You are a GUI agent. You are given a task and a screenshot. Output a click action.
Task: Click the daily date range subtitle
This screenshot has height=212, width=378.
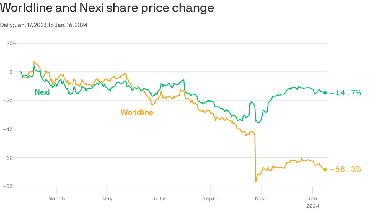click(44, 25)
